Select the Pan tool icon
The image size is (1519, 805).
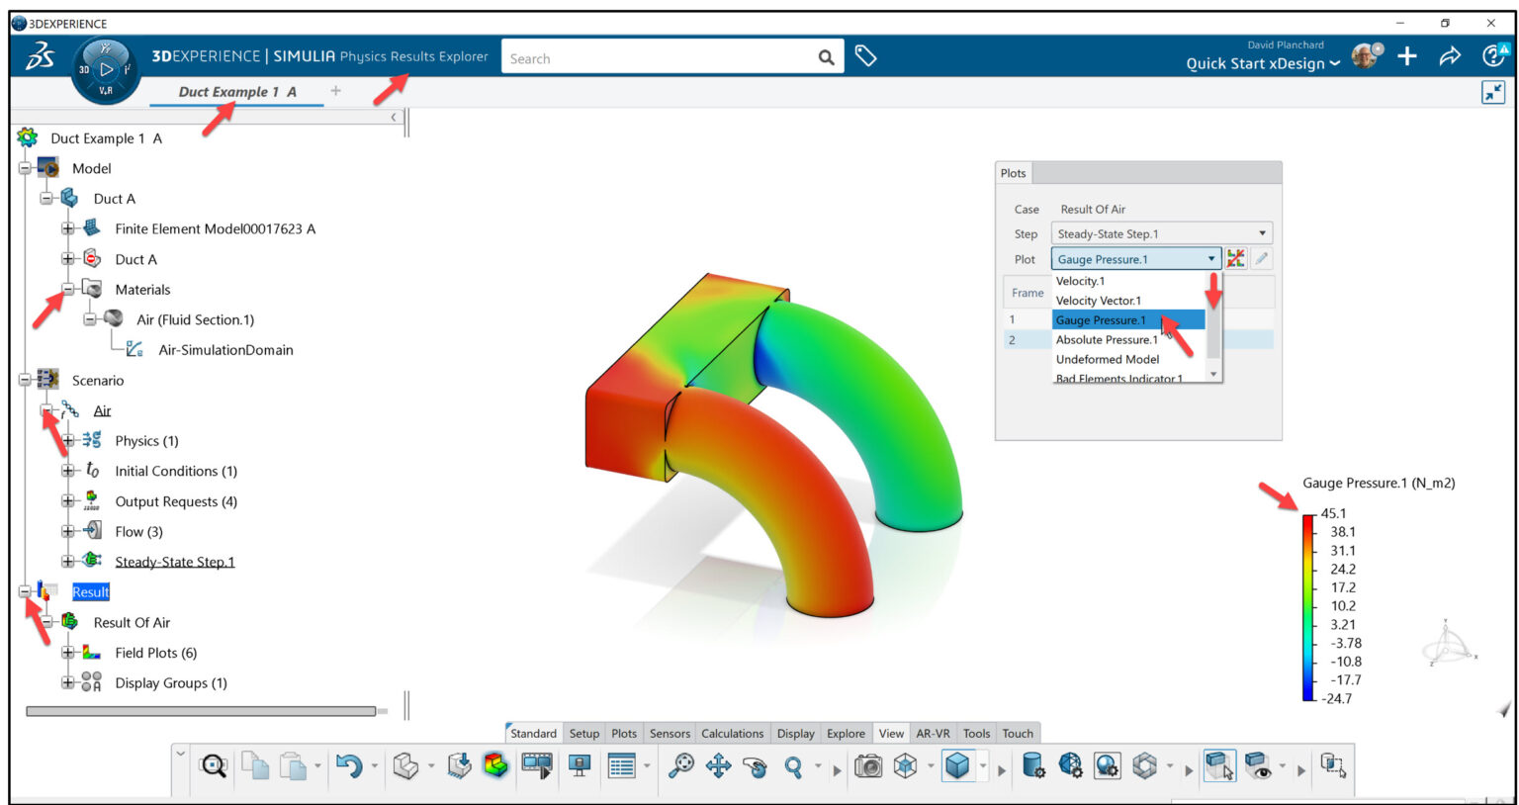coord(719,763)
